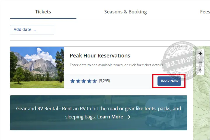Click the Yosemite valley thumbnail image
210x140 pixels.
click(x=37, y=67)
